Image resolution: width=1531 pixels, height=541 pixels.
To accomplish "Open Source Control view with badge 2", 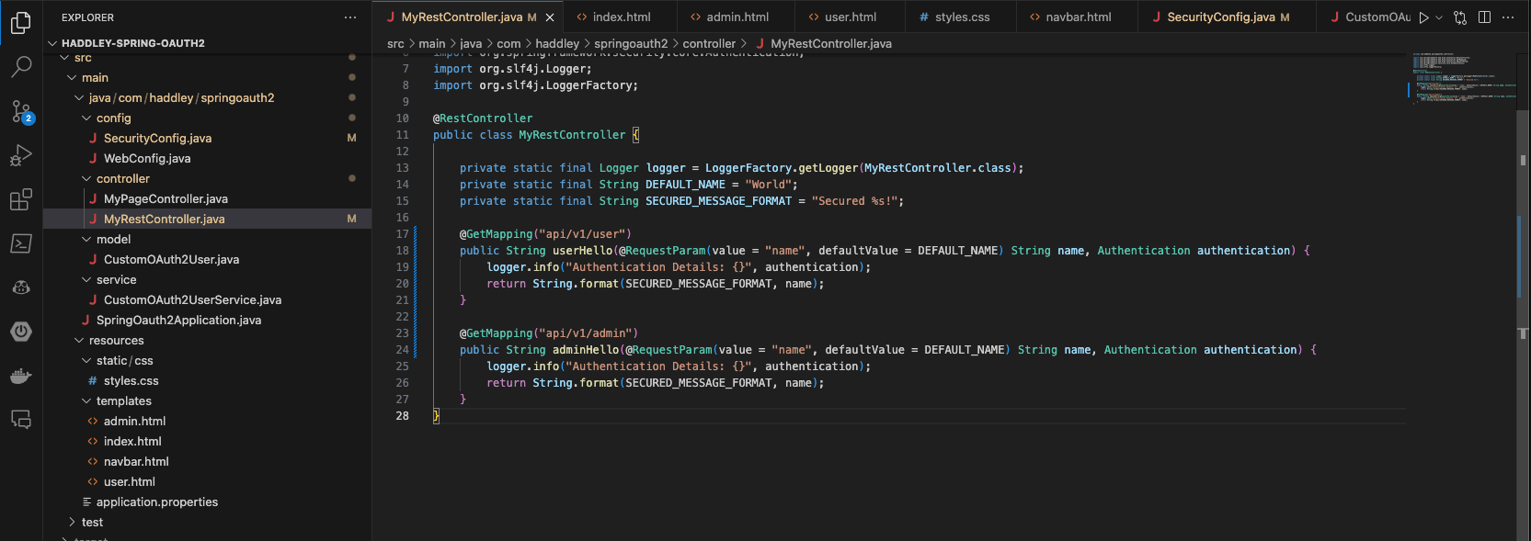I will coord(21,111).
